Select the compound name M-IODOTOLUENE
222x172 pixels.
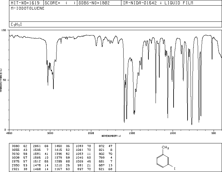[28, 8]
